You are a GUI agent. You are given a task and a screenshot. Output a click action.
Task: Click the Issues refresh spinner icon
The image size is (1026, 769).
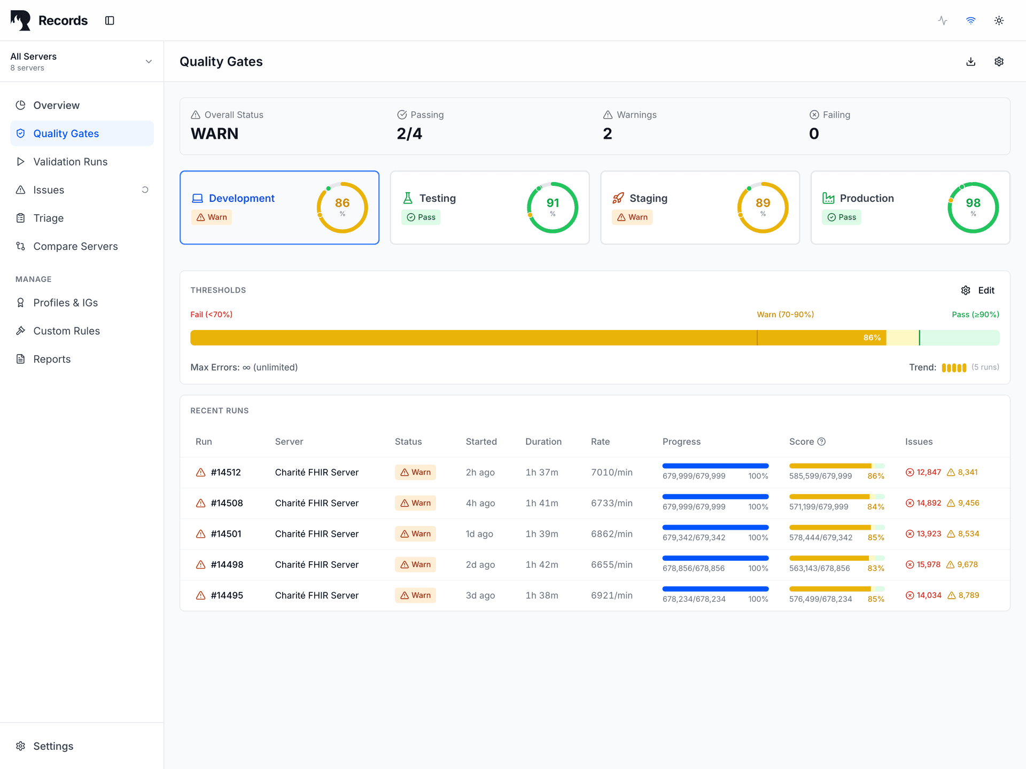145,190
